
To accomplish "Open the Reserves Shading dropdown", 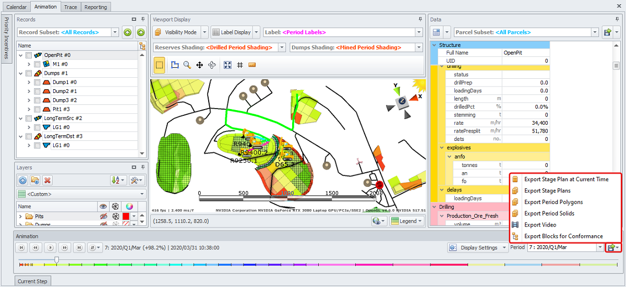I will pos(282,47).
